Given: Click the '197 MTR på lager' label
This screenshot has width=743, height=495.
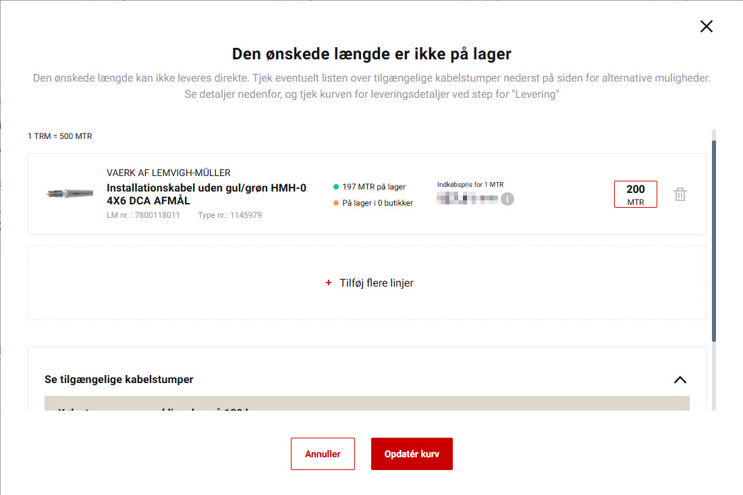Looking at the screenshot, I should 374,187.
